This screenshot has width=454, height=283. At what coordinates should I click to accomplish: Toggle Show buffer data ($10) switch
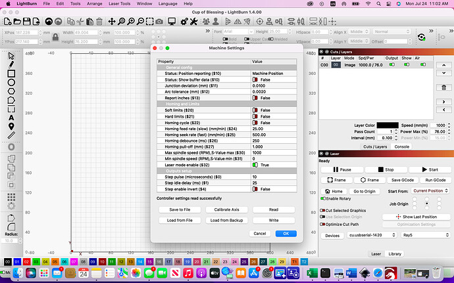point(255,79)
